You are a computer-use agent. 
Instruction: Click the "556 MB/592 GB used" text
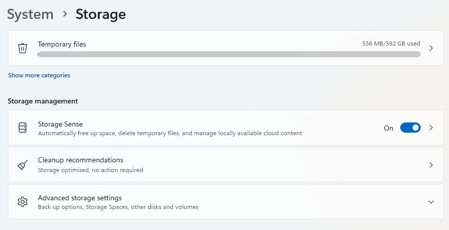click(391, 44)
